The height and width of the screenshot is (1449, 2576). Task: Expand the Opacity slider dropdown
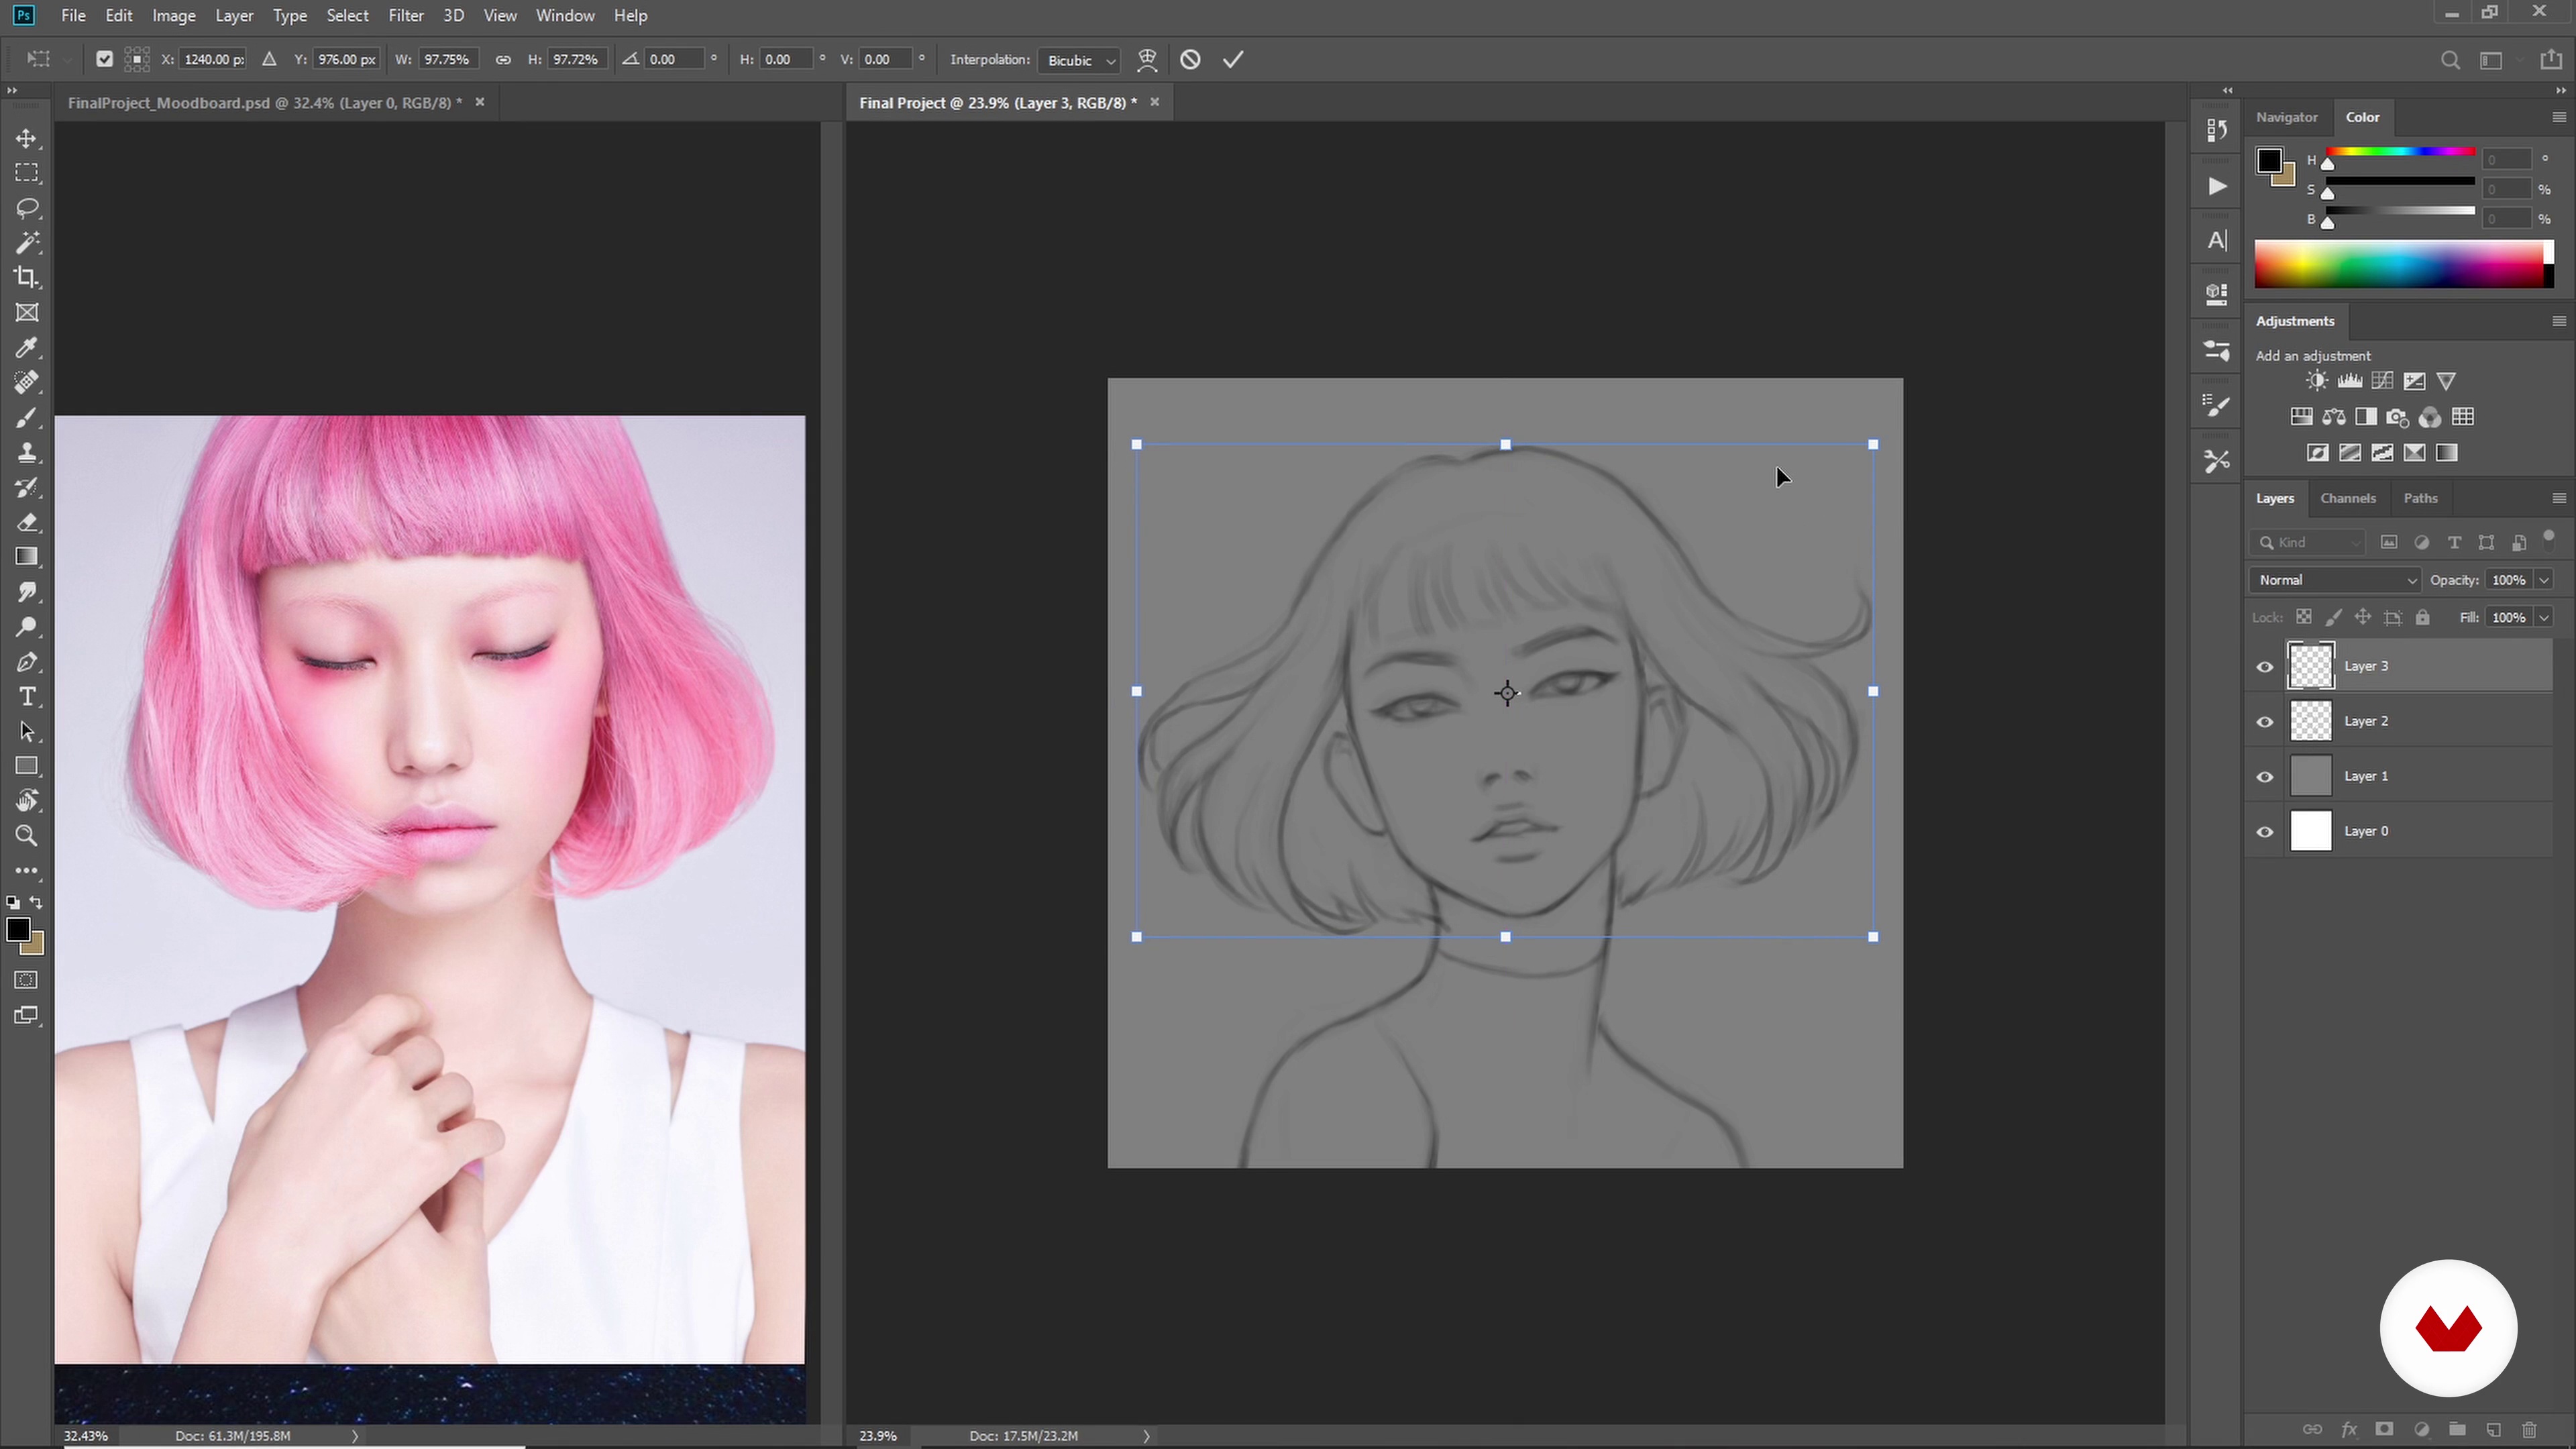click(2544, 580)
